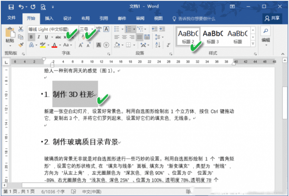Cut selection with the scissors icon
289x196 pixels.
coord(21,29)
